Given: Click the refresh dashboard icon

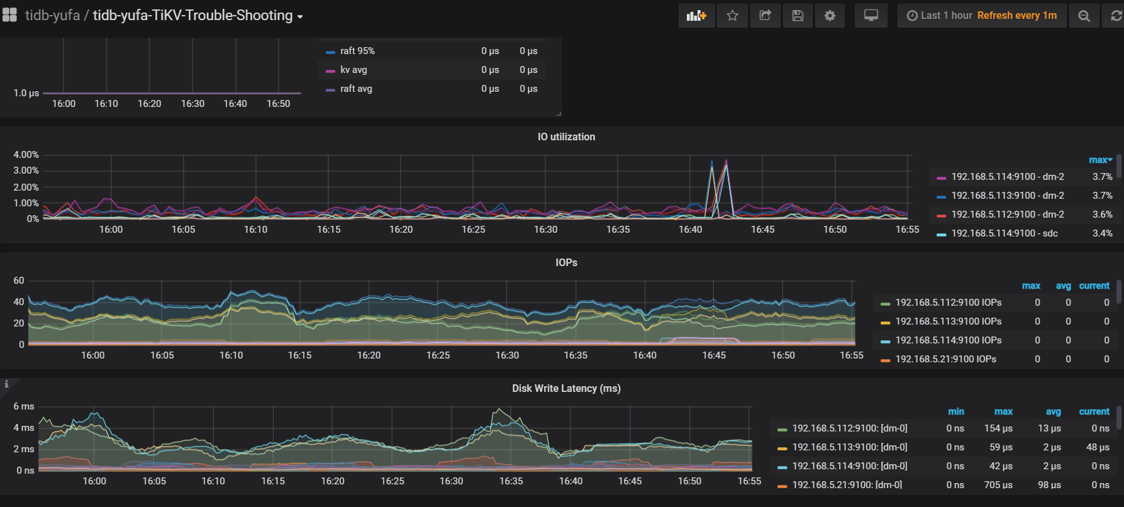Looking at the screenshot, I should [x=1116, y=16].
